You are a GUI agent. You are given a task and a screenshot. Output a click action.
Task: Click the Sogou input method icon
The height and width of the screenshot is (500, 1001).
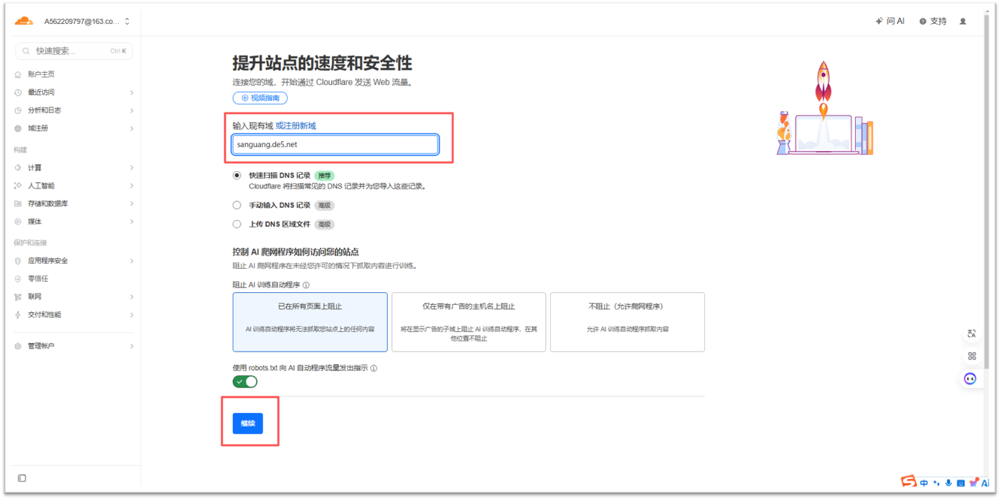pyautogui.click(x=909, y=481)
